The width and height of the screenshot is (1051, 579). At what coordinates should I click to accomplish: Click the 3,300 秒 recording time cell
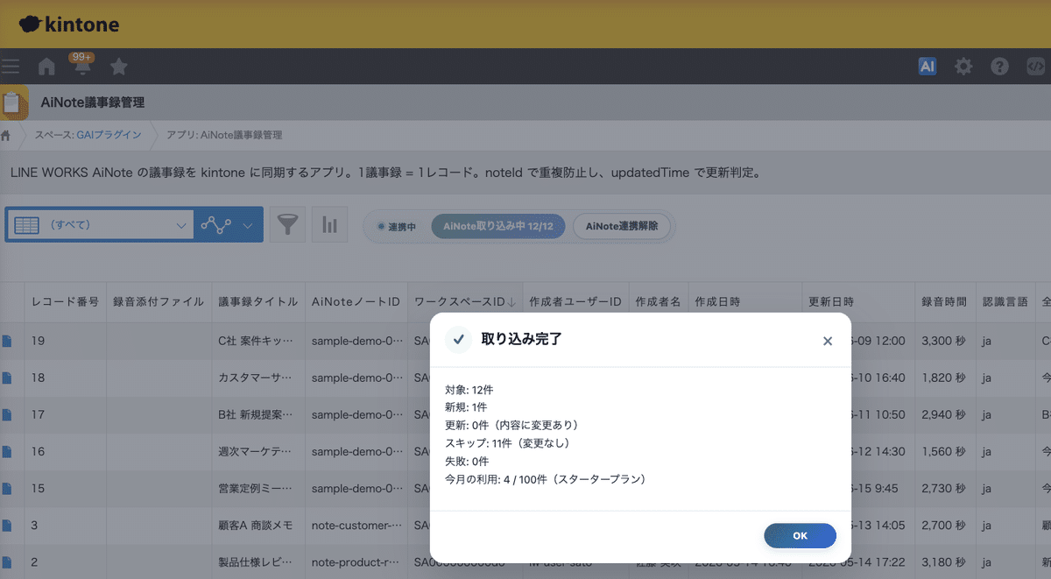tap(944, 341)
